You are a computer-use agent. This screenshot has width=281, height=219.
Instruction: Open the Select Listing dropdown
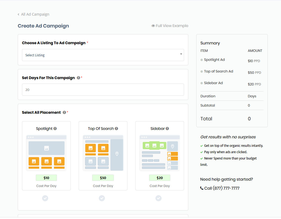(x=103, y=55)
